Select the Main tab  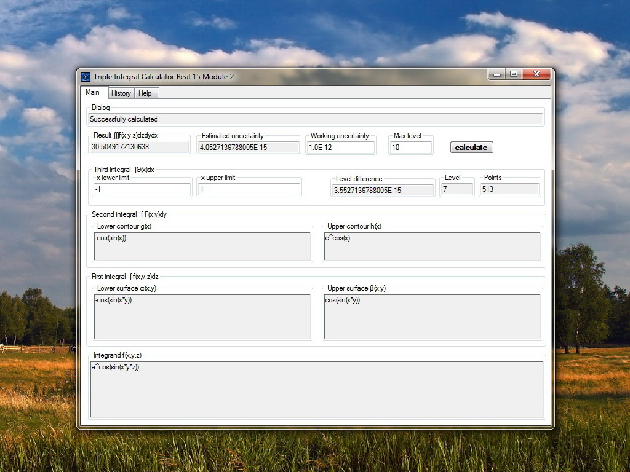click(x=94, y=92)
